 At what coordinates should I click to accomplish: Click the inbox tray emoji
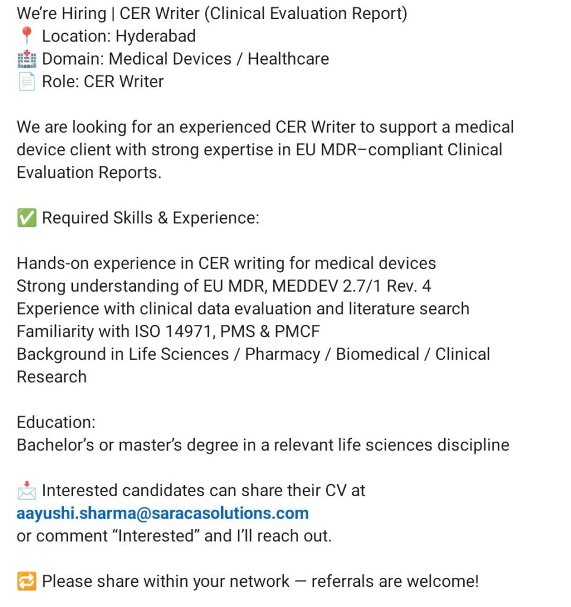pyautogui.click(x=27, y=491)
